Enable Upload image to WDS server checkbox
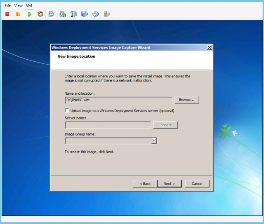Screen dimensions: 264x224 click(x=67, y=110)
